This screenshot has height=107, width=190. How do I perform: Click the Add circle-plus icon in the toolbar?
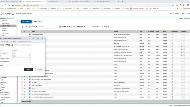[x=23, y=27]
